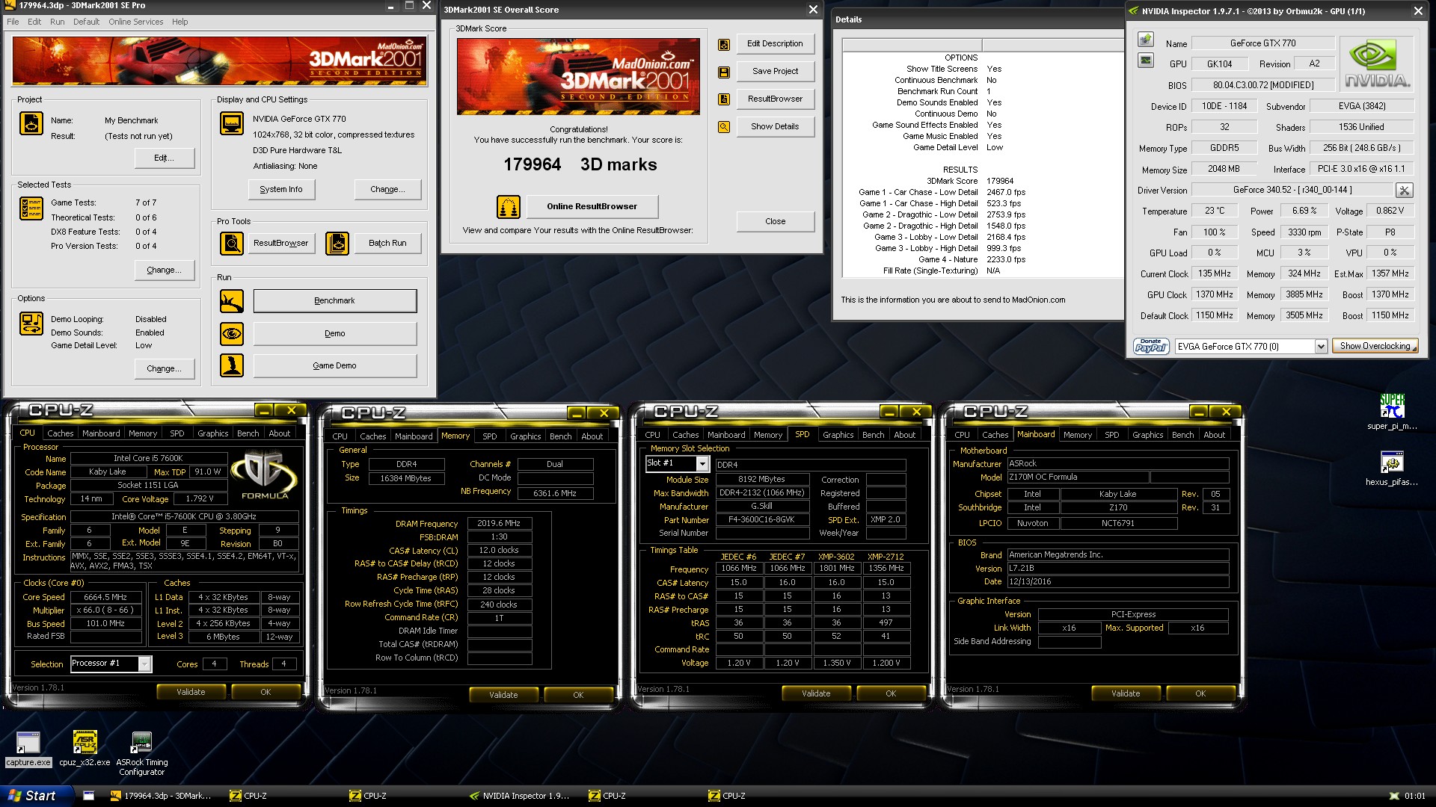Click the System Info button
1436x807 pixels.
(281, 190)
